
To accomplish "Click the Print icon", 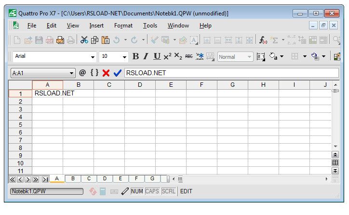I will click(x=71, y=40).
